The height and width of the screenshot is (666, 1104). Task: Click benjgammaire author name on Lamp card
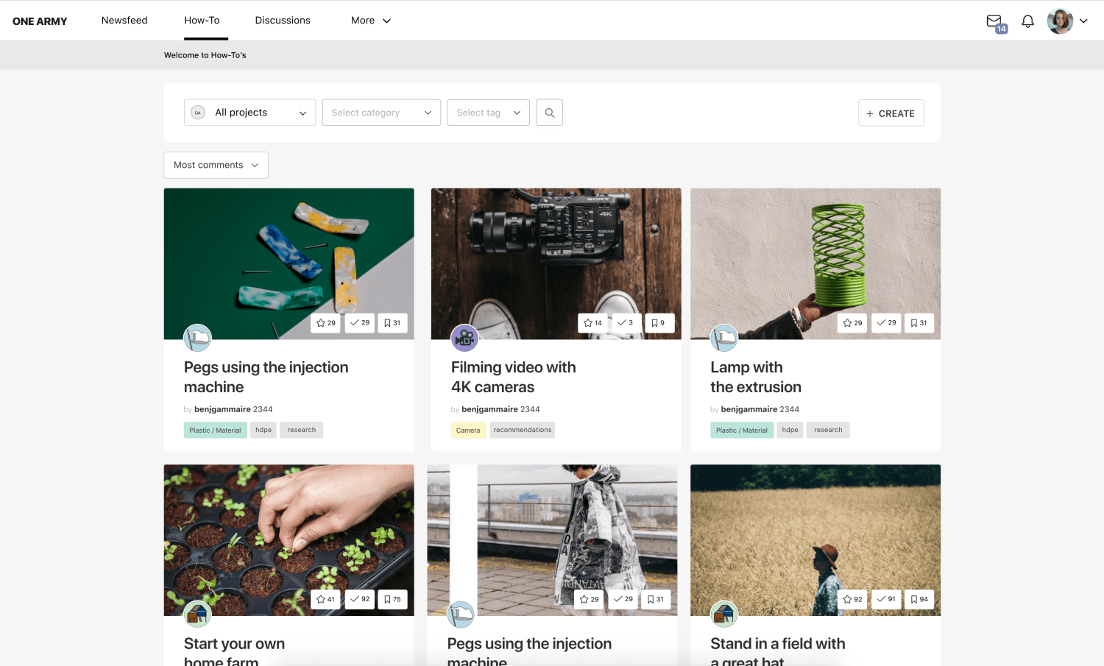[x=749, y=409]
